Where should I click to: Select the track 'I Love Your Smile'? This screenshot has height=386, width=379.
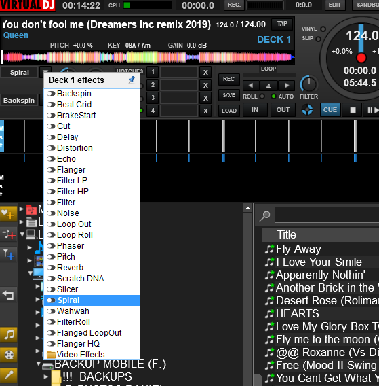click(319, 262)
